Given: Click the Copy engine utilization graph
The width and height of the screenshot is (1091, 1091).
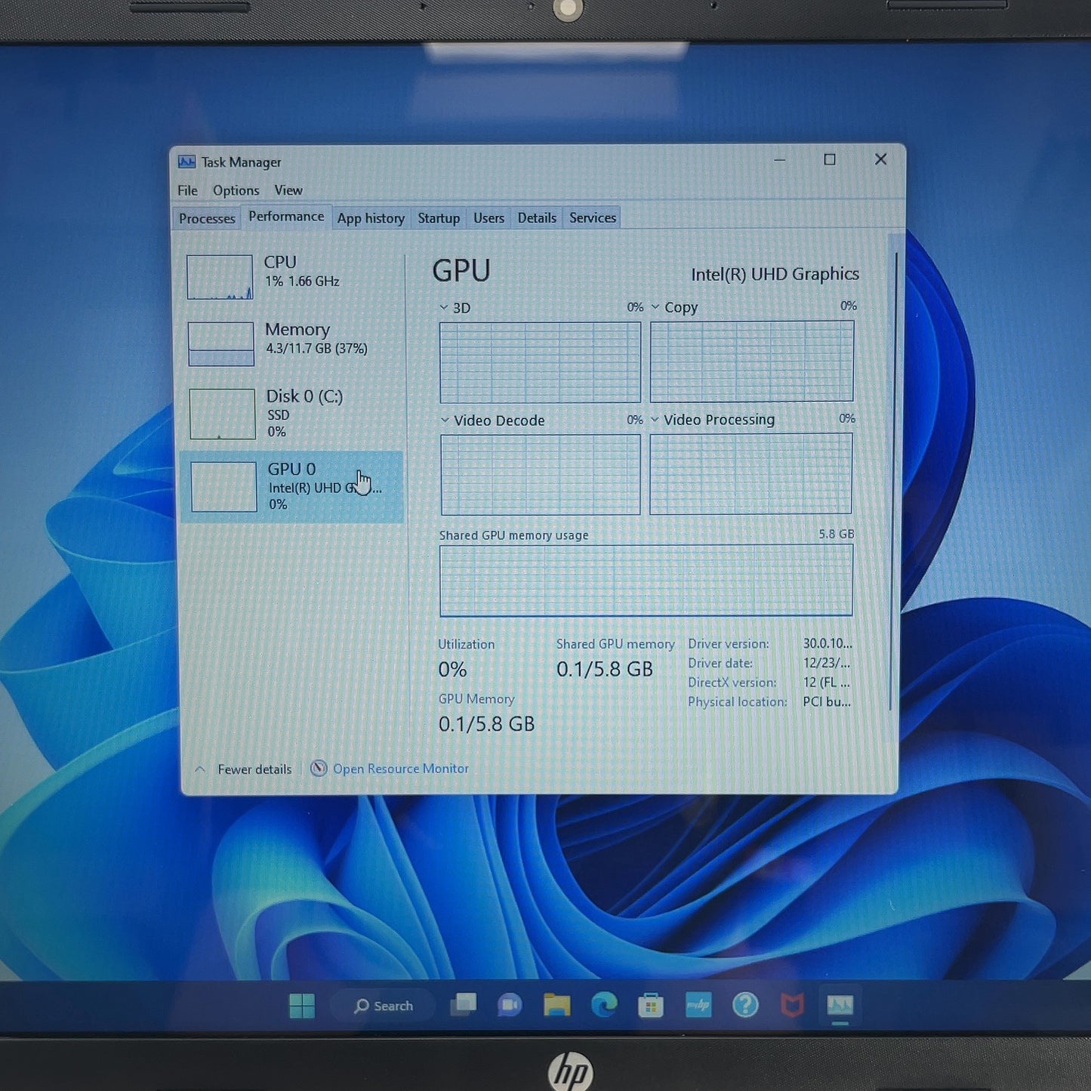Looking at the screenshot, I should (752, 361).
